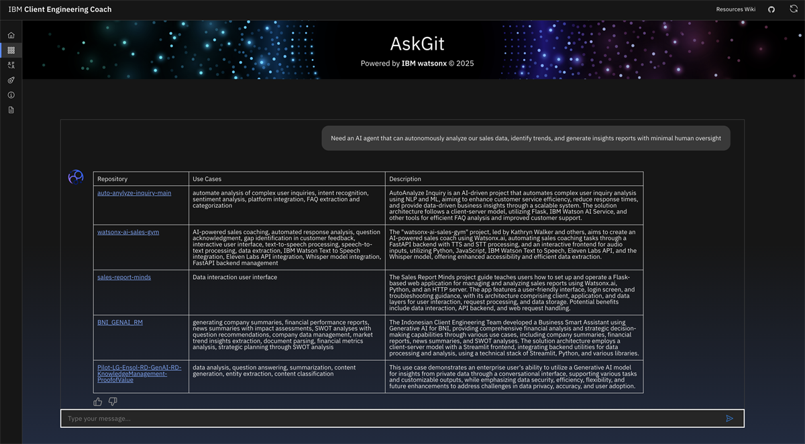
Task: Give the response a thumbs down
Action: [113, 401]
